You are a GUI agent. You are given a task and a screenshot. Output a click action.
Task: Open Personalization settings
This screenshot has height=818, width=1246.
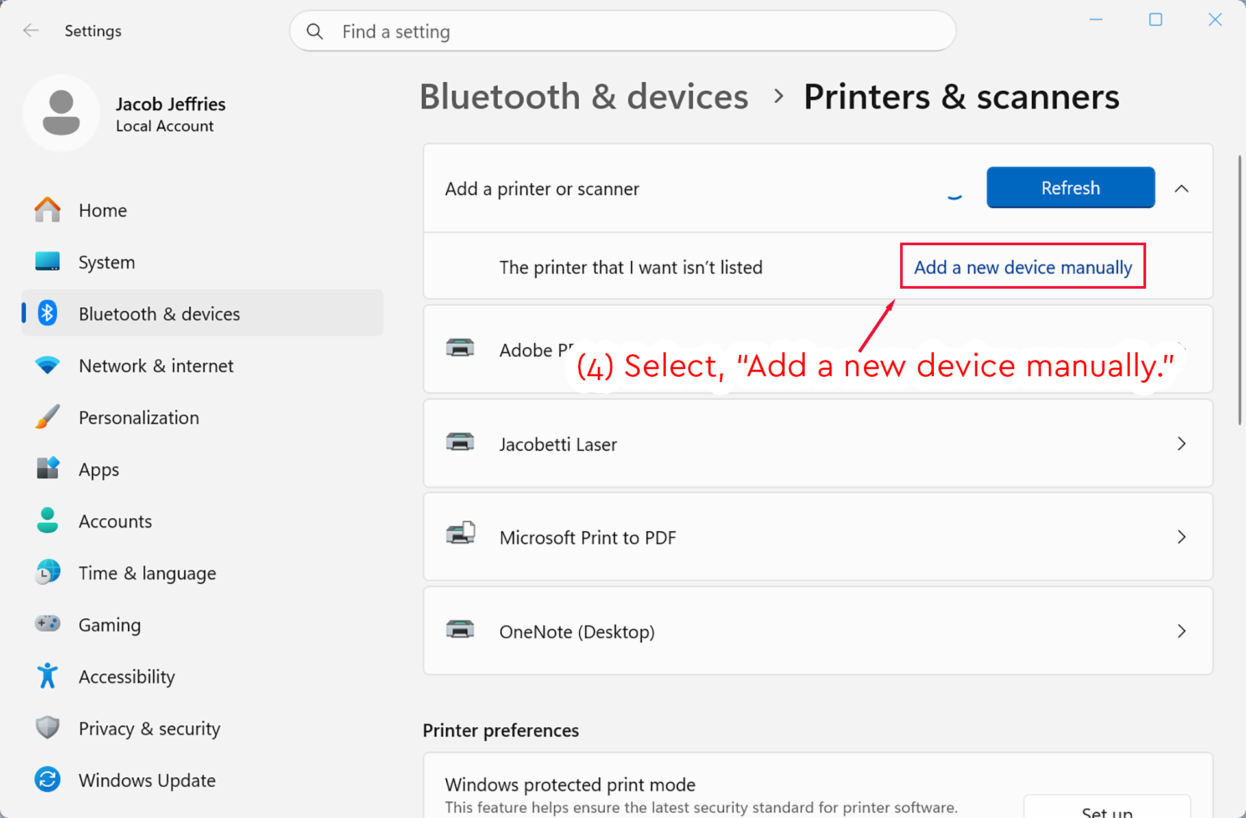(202, 418)
